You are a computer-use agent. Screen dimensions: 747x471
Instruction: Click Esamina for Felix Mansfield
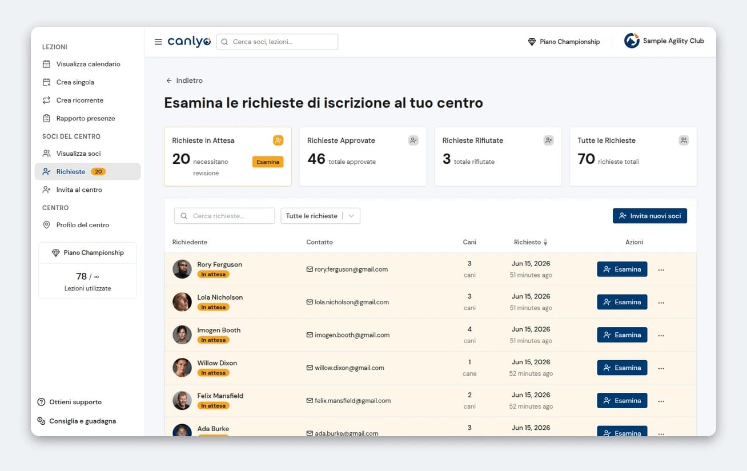pyautogui.click(x=622, y=401)
